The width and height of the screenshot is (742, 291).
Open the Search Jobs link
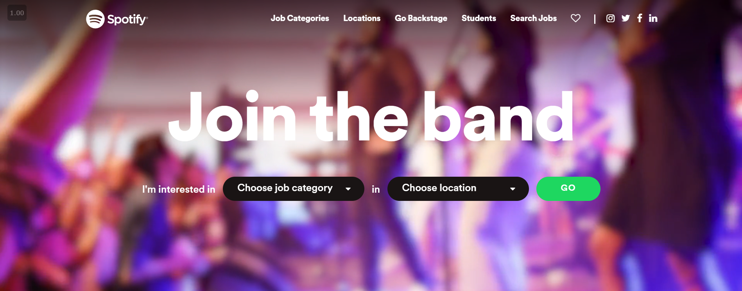click(533, 18)
